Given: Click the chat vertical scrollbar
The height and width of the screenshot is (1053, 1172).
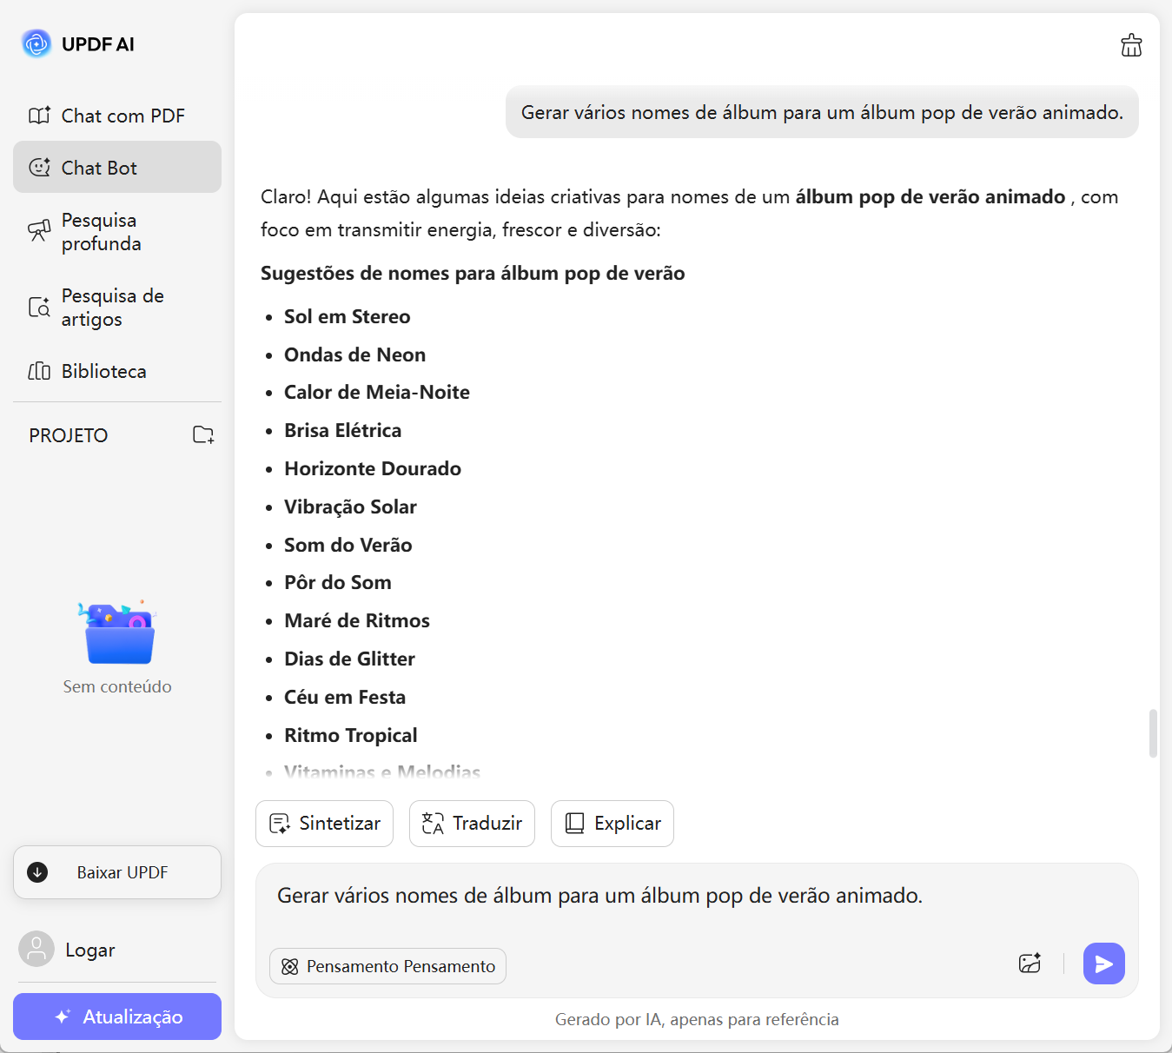Looking at the screenshot, I should click(1153, 733).
